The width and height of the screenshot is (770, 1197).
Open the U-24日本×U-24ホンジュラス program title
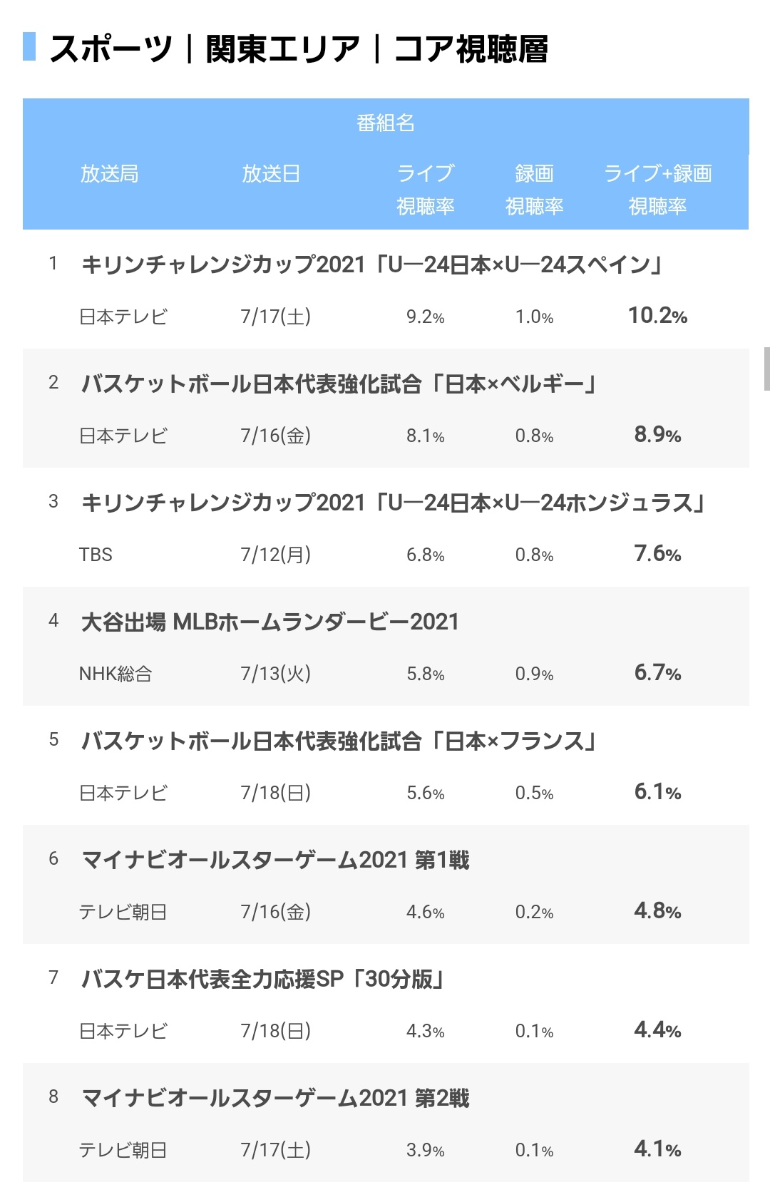[x=393, y=503]
